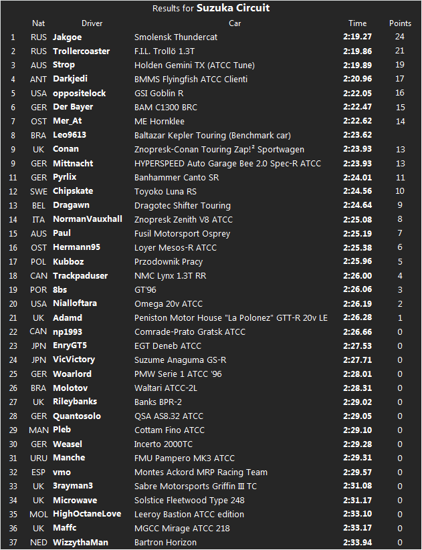Viewport: 422px width, 550px height.
Task: Select driver Trackpaduser
Action: [x=80, y=276]
